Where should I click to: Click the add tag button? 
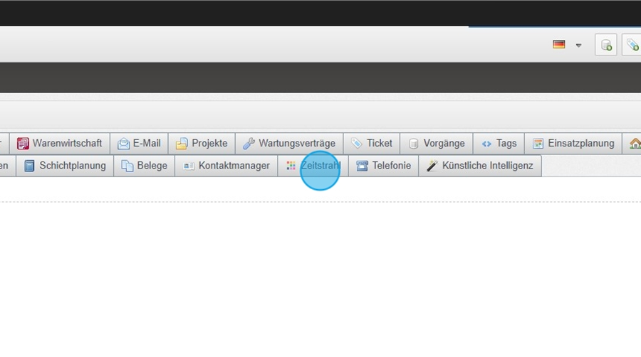click(632, 45)
